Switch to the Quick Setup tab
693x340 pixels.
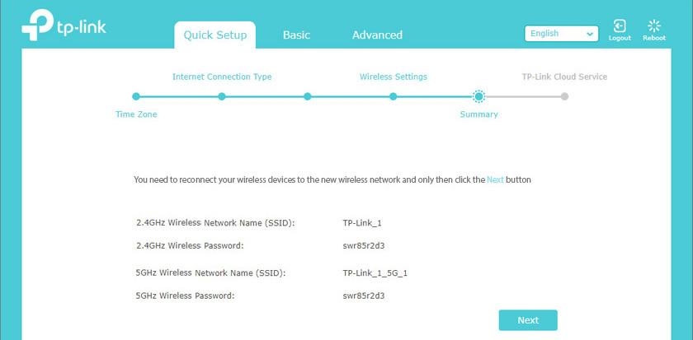tap(214, 35)
